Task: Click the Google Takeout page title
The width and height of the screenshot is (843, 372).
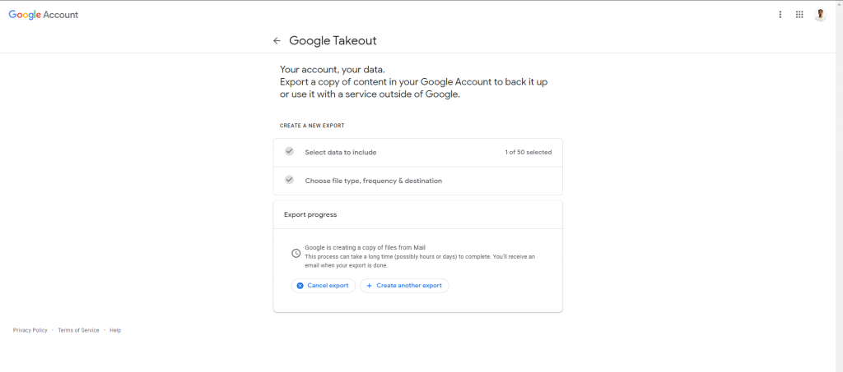Action: pyautogui.click(x=333, y=41)
